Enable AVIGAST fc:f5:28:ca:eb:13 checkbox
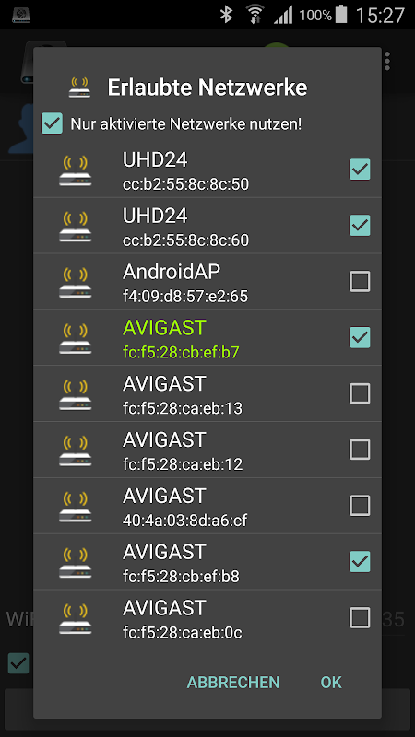The image size is (415, 737). 360,394
